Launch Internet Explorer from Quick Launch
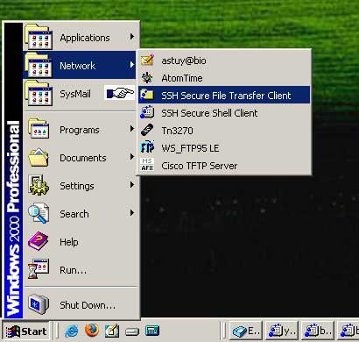Image resolution: width=359 pixels, height=342 pixels. click(x=72, y=331)
